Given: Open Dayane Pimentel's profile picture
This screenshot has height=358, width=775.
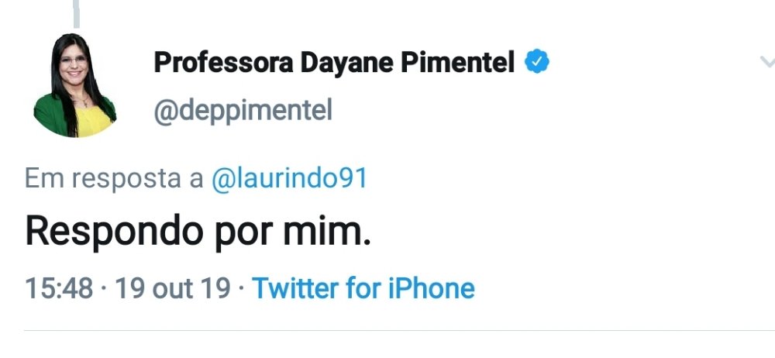Looking at the screenshot, I should point(75,85).
